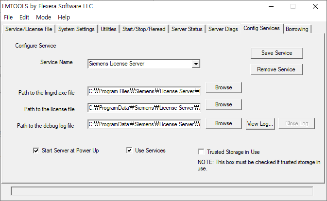Open the File menu

[8, 17]
